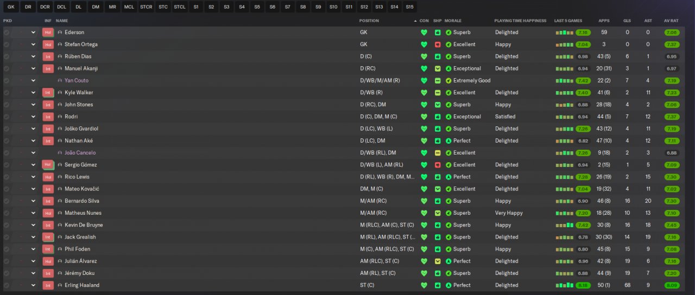Screen dimensions: 695x295
Task: Toggle the picked circle for Rico Lewis
Action: pos(7,177)
